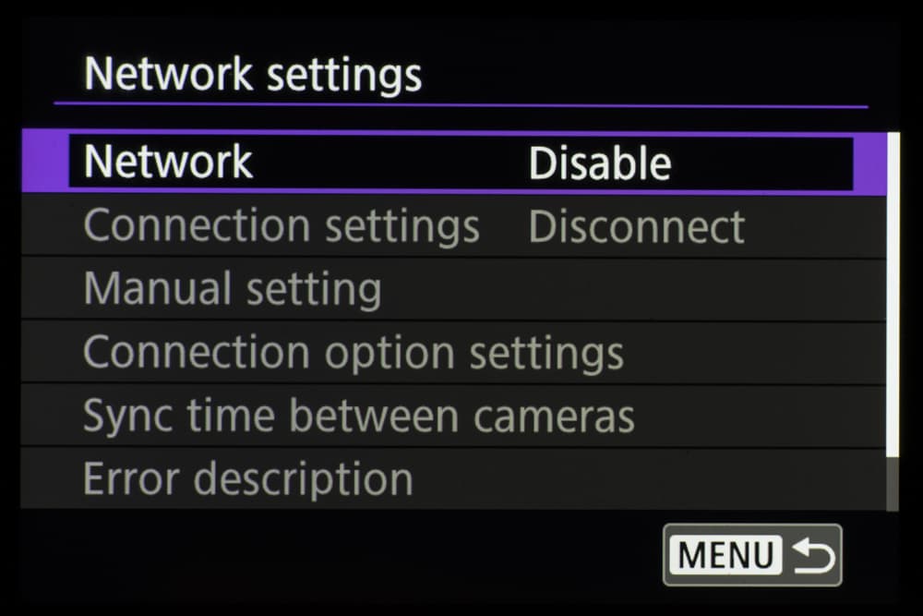Open Connection settings
The height and width of the screenshot is (616, 923).
(281, 226)
